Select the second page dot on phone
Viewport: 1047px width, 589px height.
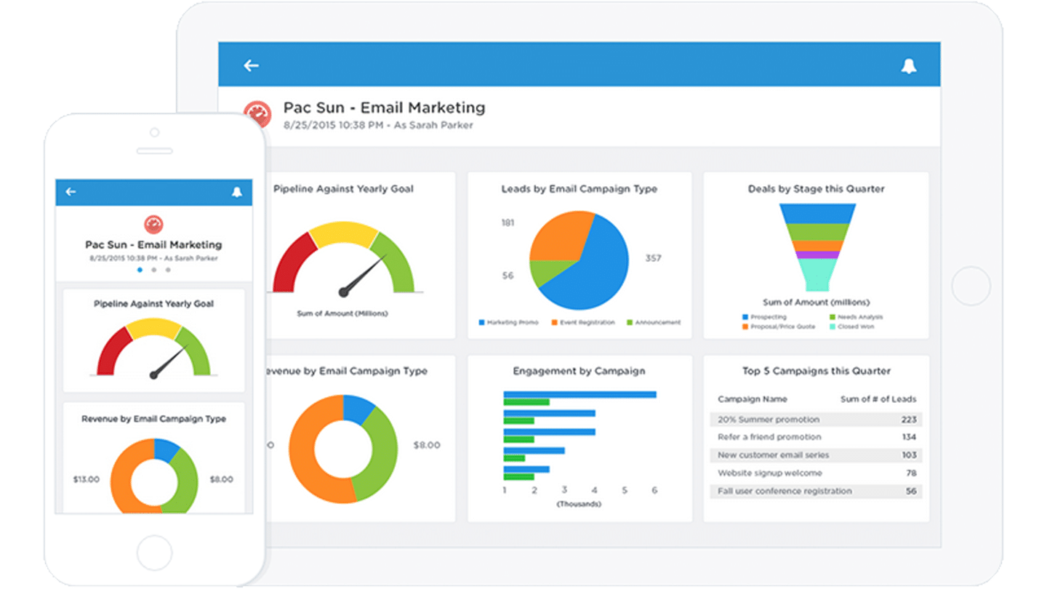coord(153,270)
